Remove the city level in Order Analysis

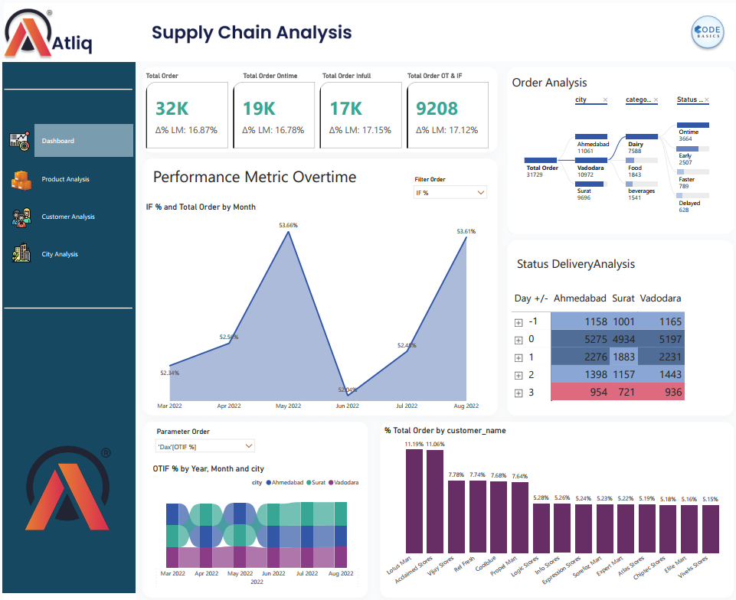[605, 100]
